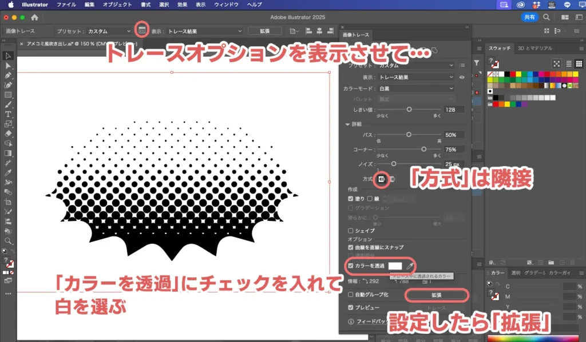586x342 pixels.
Task: Choose the abutting 方式 method icon
Action: (x=382, y=179)
